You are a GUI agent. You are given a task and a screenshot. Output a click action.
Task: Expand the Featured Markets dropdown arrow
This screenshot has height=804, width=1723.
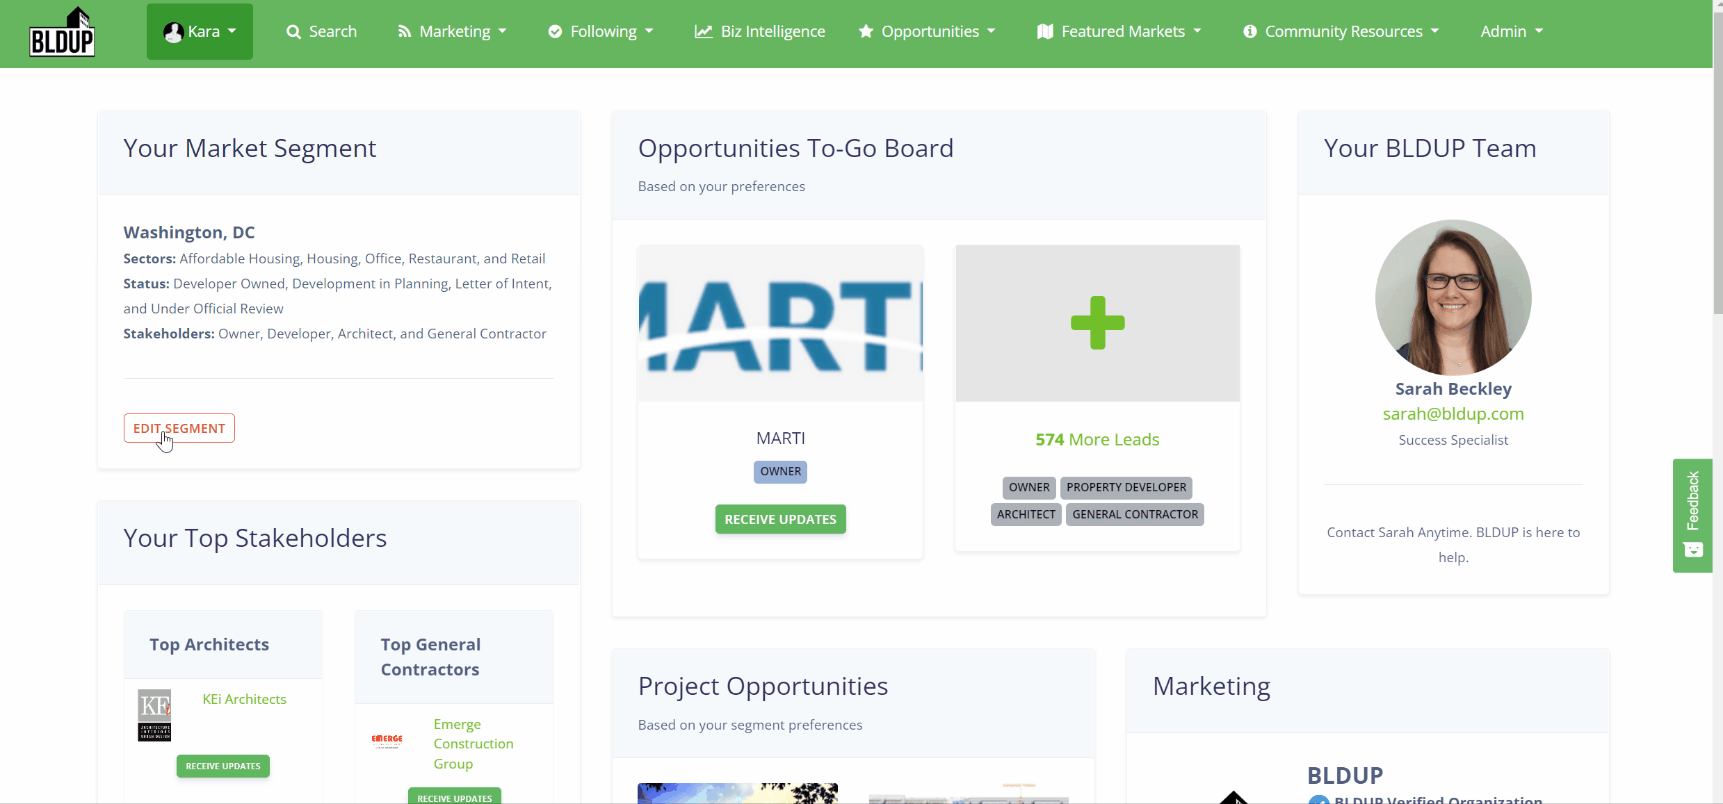(x=1197, y=32)
